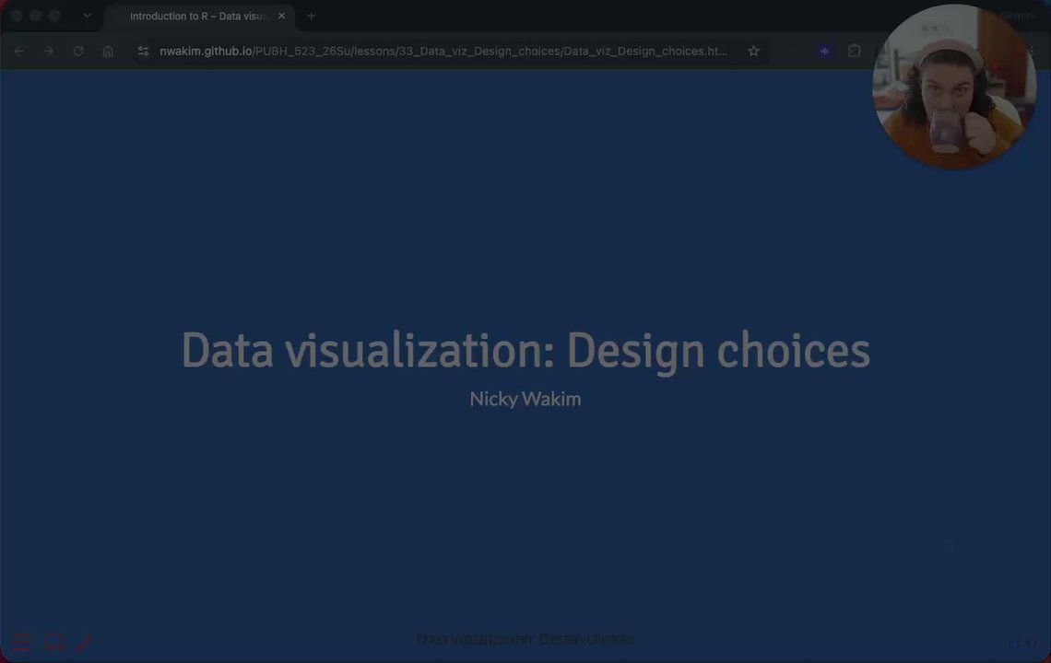Click the browser forward arrow
This screenshot has height=663, width=1051.
(48, 51)
